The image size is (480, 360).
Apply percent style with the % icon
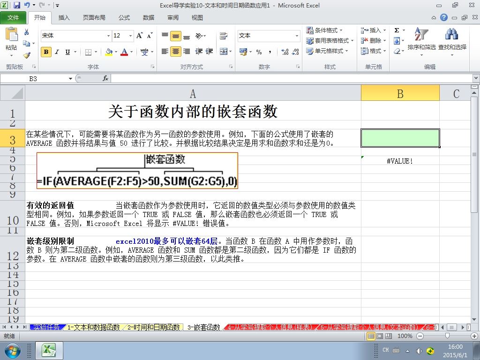pos(259,52)
